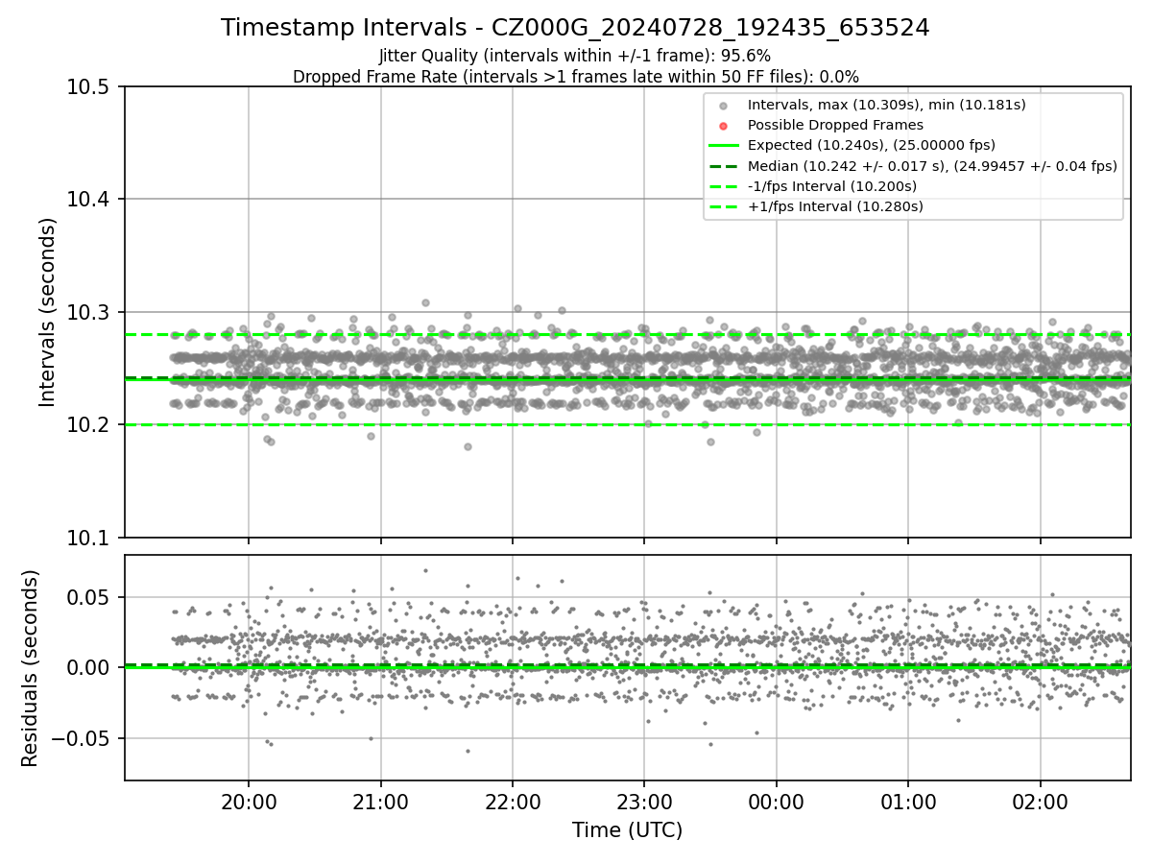The height and width of the screenshot is (864, 1152).
Task: Click legend entry 'Intervals, max (10.309s), min (10.181s)'
Action: tap(886, 105)
